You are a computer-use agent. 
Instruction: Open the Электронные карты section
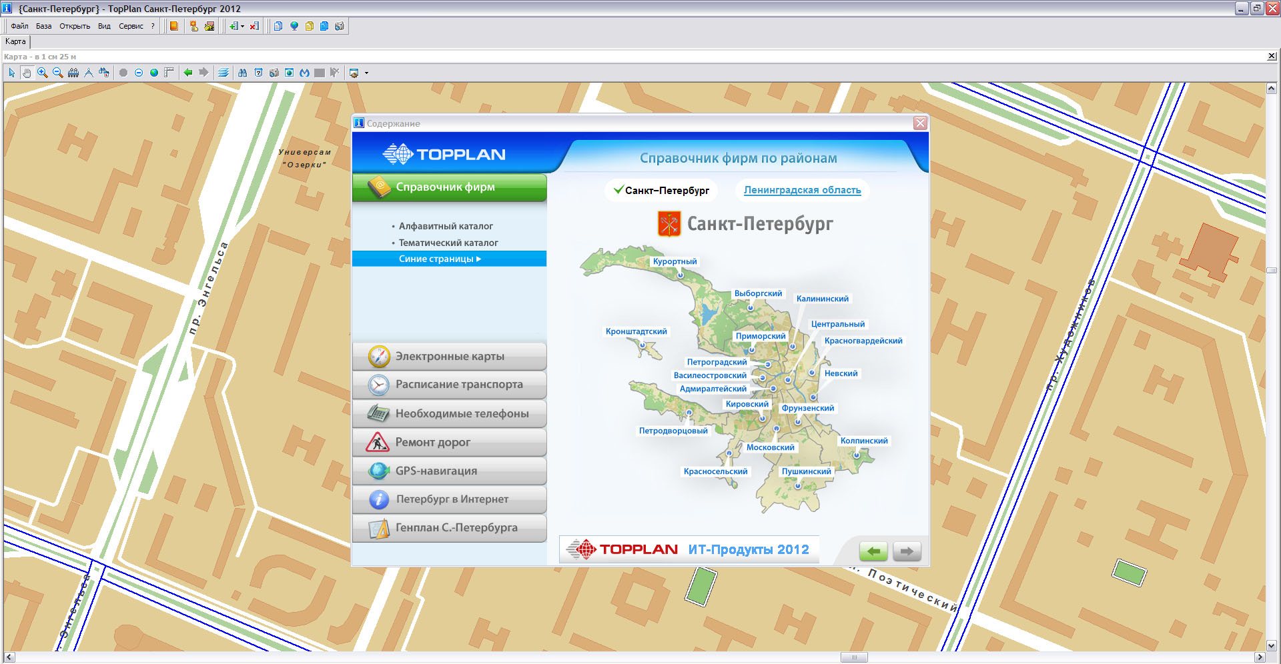tap(449, 357)
